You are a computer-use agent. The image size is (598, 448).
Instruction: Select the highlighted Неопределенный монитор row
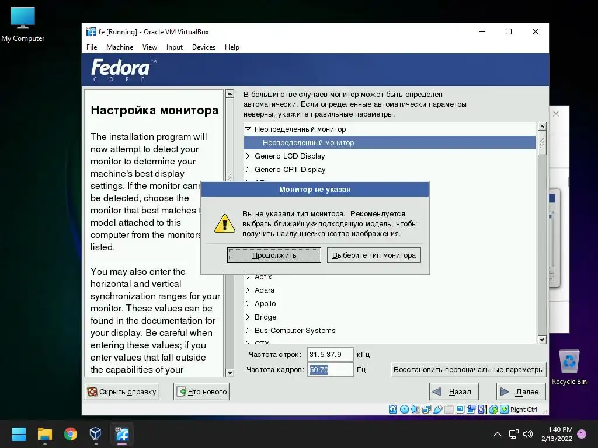click(x=390, y=142)
